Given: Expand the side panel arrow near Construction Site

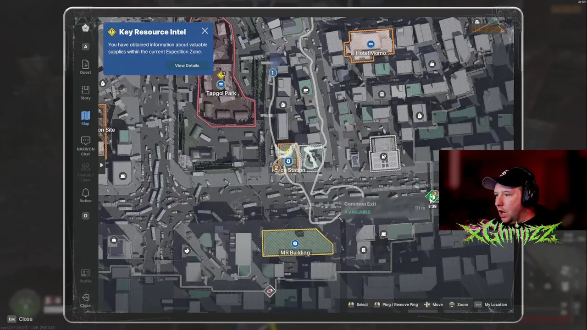Looking at the screenshot, I should point(101,165).
